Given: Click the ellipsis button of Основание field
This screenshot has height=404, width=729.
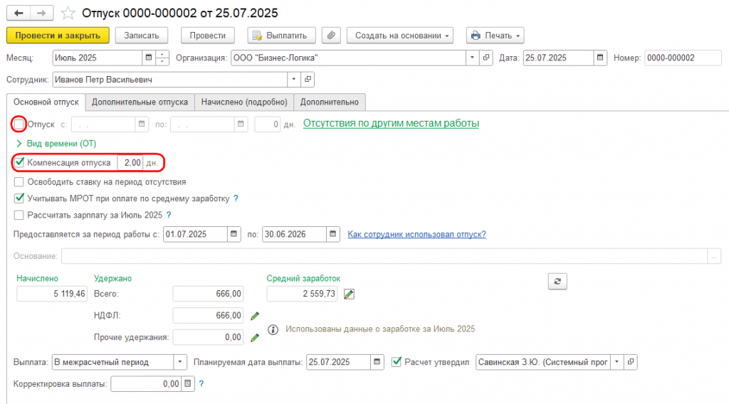Looking at the screenshot, I should tap(714, 256).
